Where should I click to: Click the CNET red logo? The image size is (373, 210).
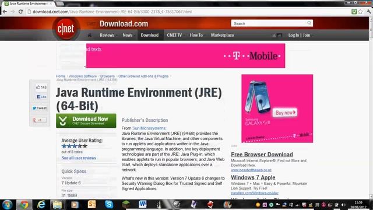pos(66,29)
